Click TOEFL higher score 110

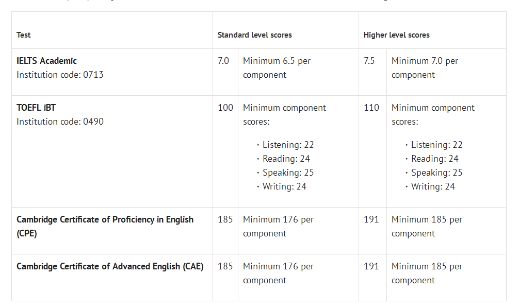point(371,108)
